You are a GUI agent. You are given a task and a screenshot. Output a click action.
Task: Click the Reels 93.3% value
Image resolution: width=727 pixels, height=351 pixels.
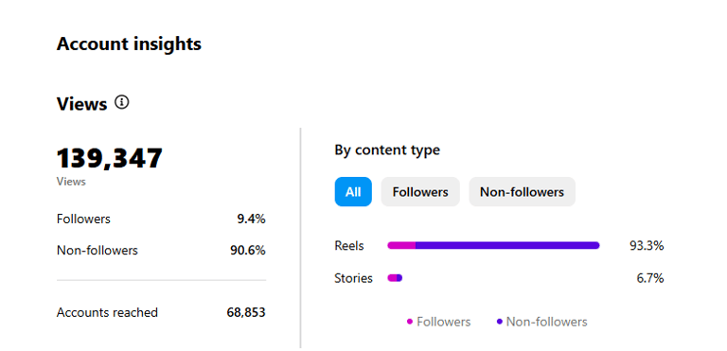pyautogui.click(x=647, y=245)
